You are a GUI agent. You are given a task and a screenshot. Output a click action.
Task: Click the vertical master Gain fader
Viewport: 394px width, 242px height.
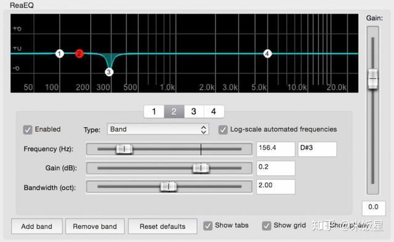tap(373, 79)
